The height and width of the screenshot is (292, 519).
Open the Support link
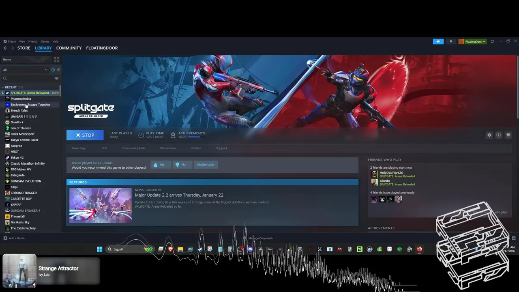pos(221,148)
